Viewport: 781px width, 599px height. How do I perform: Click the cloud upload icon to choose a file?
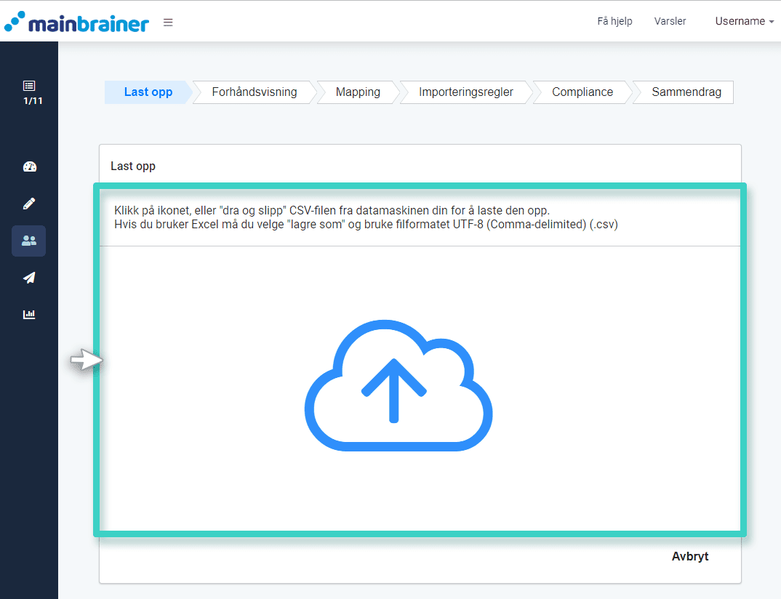(x=398, y=385)
